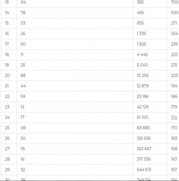
Task: Click the 42 129 cell
Action: (142, 107)
